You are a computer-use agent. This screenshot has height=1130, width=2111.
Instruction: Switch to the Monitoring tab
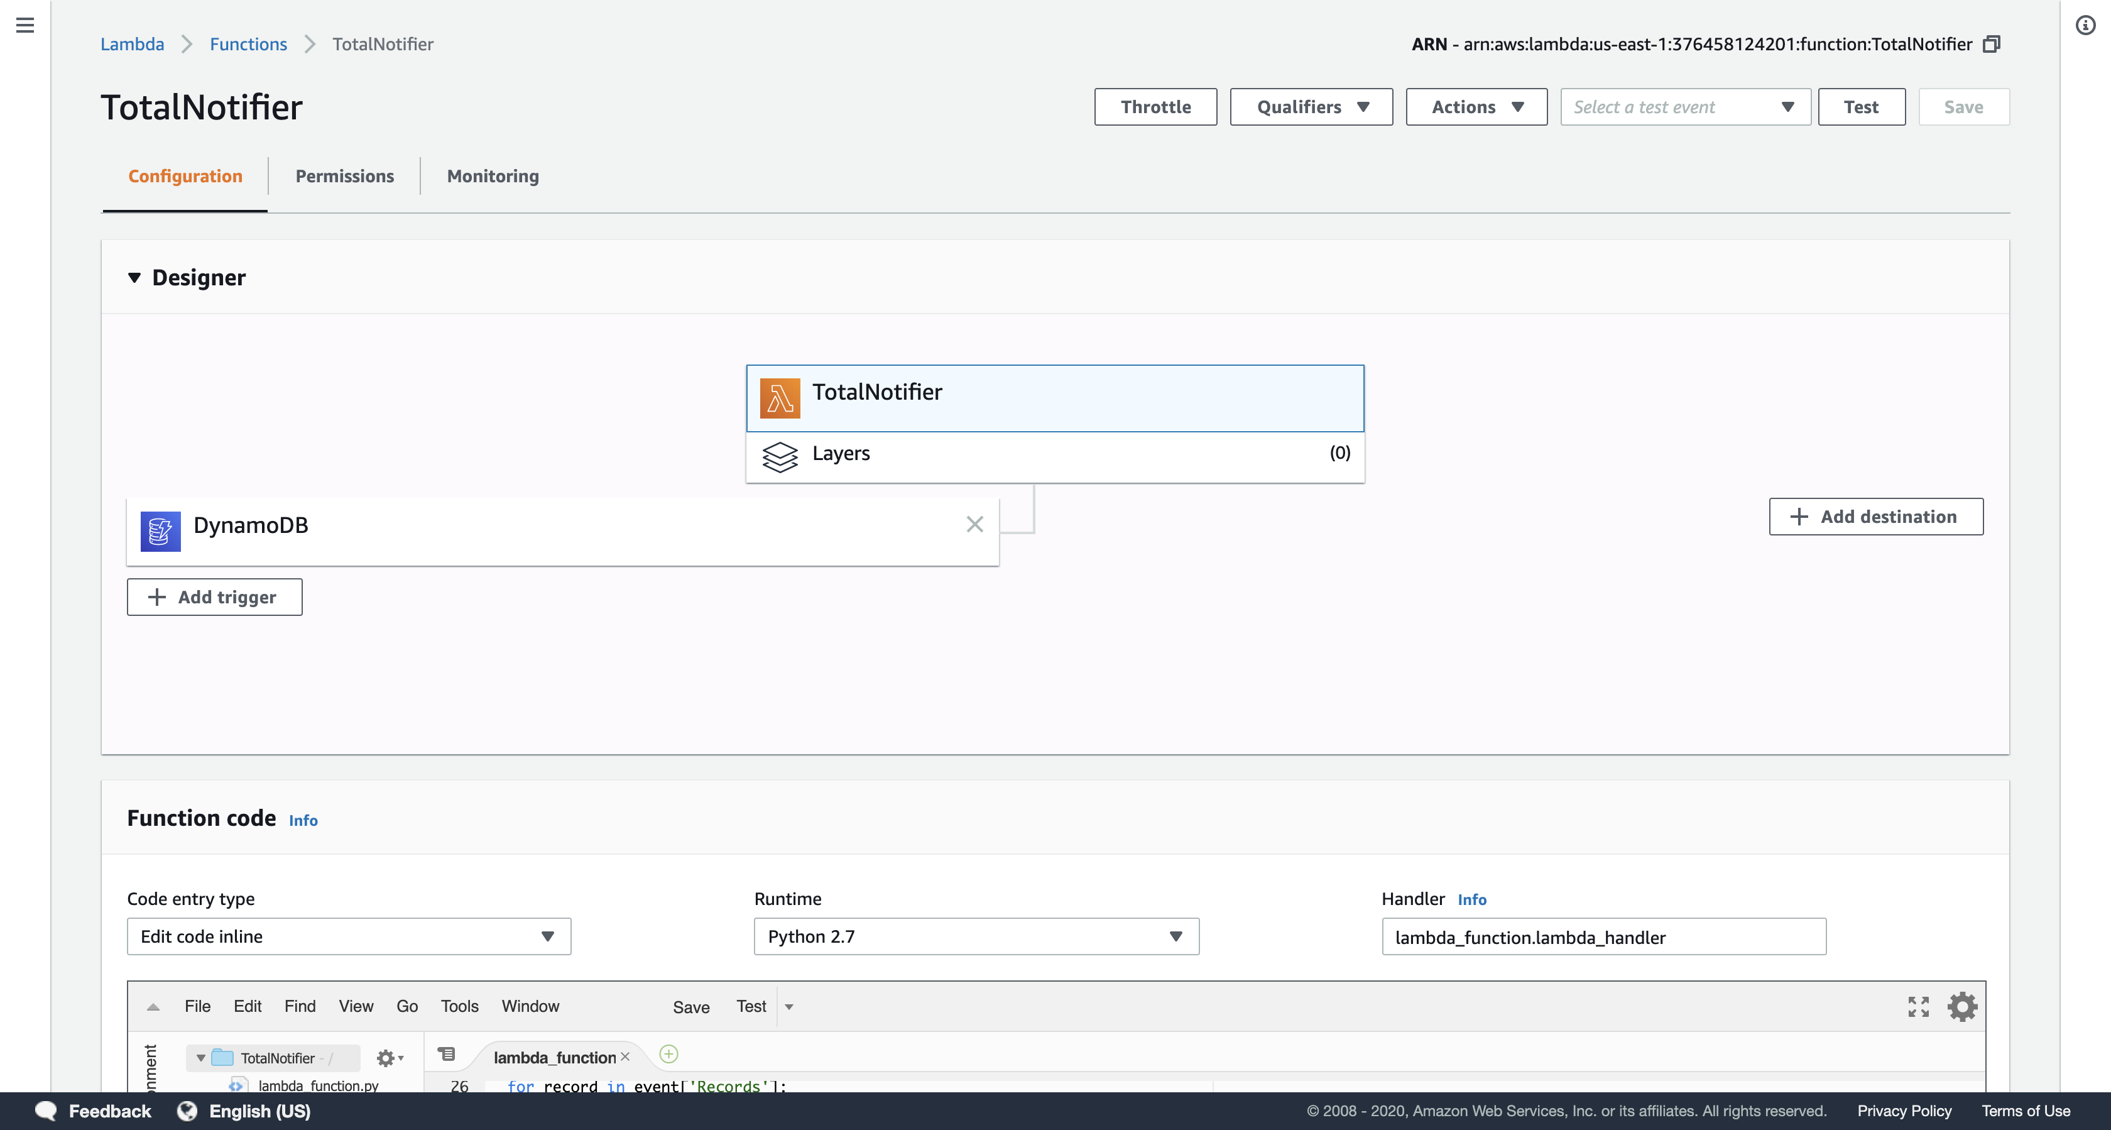coord(493,177)
